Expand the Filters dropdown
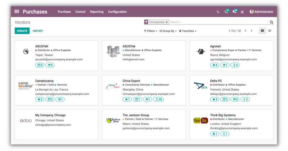Image resolution: width=288 pixels, height=151 pixels. [150, 31]
